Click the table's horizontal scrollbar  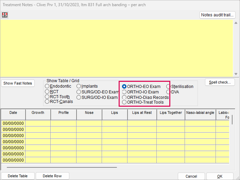pos(61,167)
